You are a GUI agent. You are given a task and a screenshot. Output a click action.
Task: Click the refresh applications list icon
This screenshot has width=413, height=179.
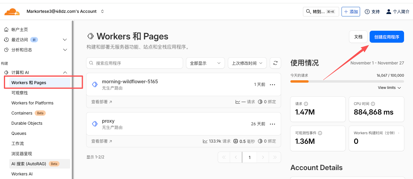pos(275,63)
